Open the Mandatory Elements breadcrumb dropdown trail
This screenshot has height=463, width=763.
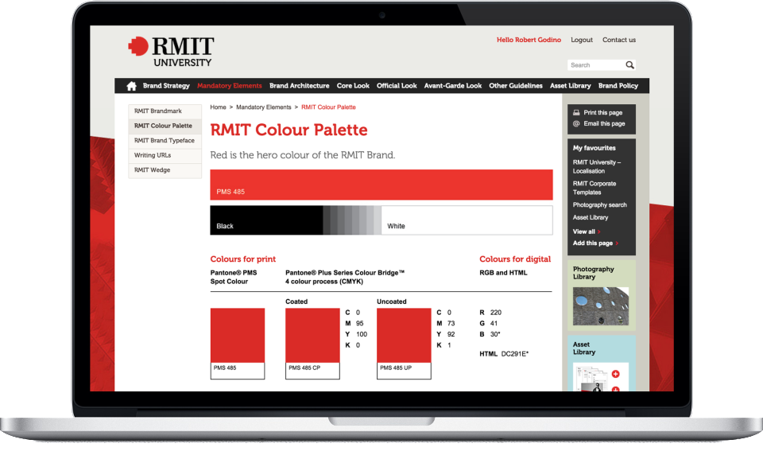(263, 106)
